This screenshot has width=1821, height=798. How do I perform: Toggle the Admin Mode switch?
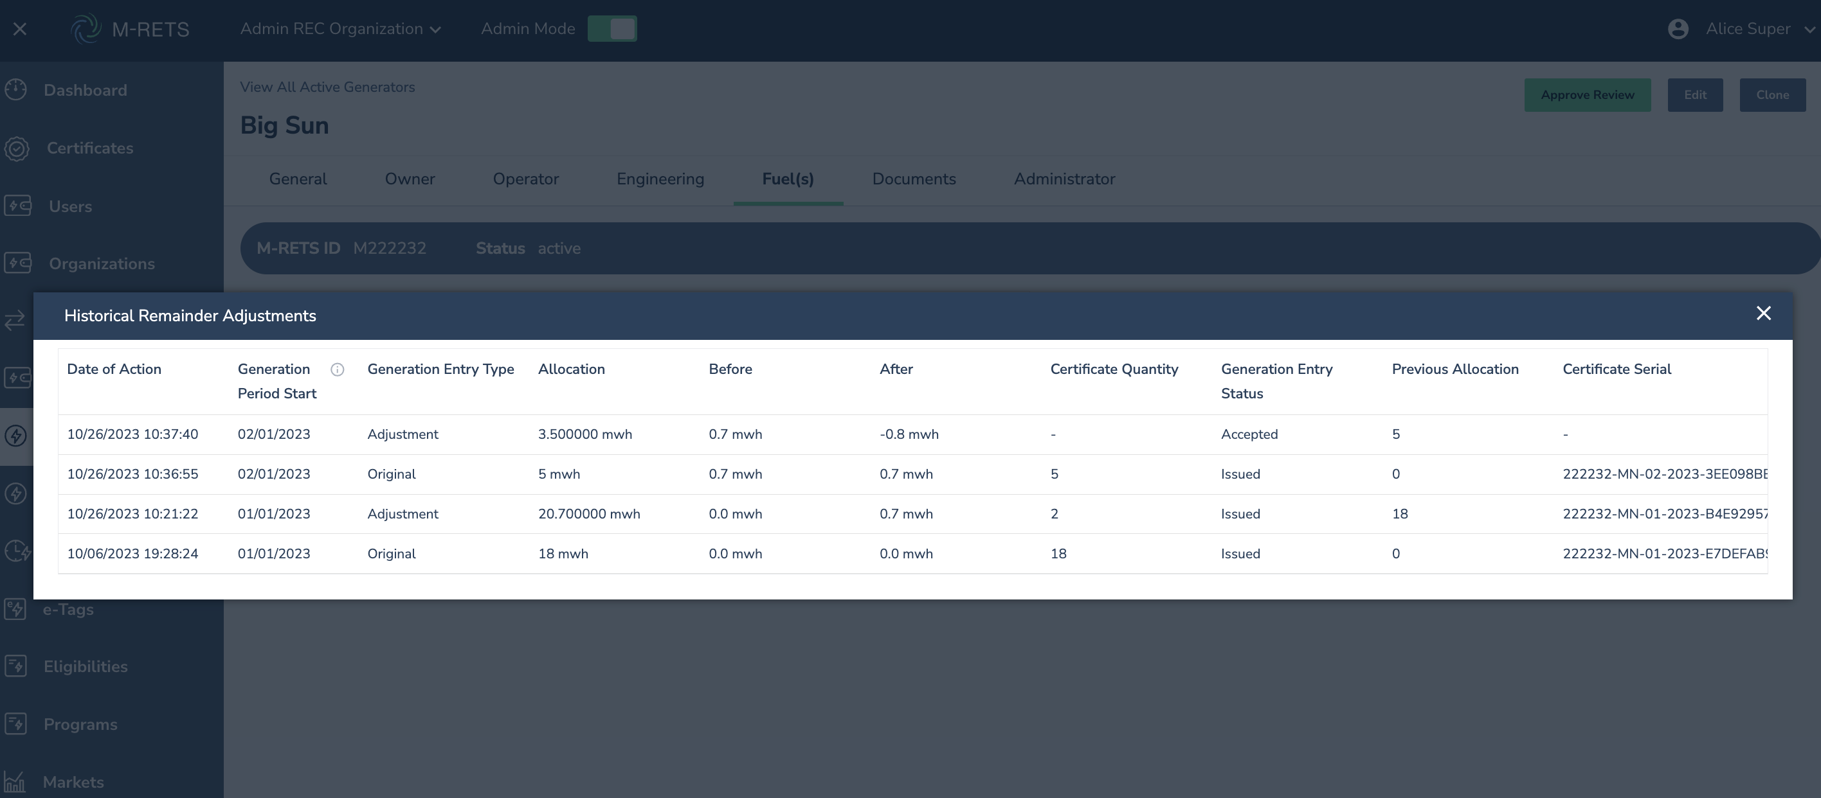612,29
